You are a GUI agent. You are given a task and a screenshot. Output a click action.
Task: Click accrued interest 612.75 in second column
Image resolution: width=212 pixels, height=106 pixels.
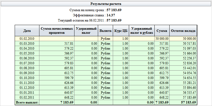(57, 73)
